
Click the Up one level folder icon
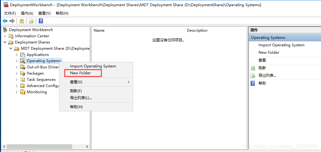click(x=21, y=21)
